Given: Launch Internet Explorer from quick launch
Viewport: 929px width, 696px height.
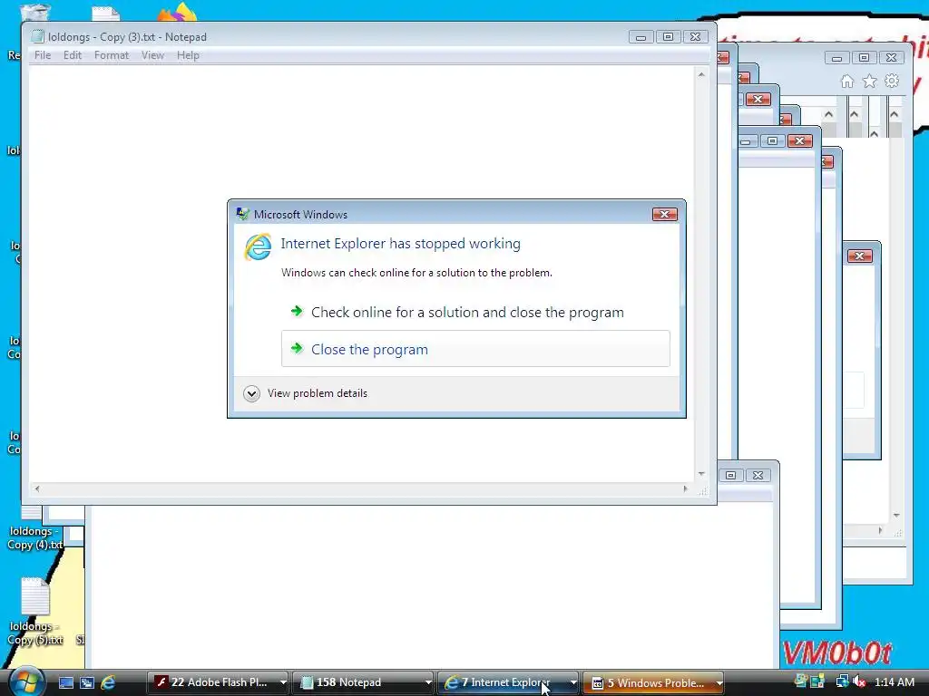Looking at the screenshot, I should tap(108, 682).
